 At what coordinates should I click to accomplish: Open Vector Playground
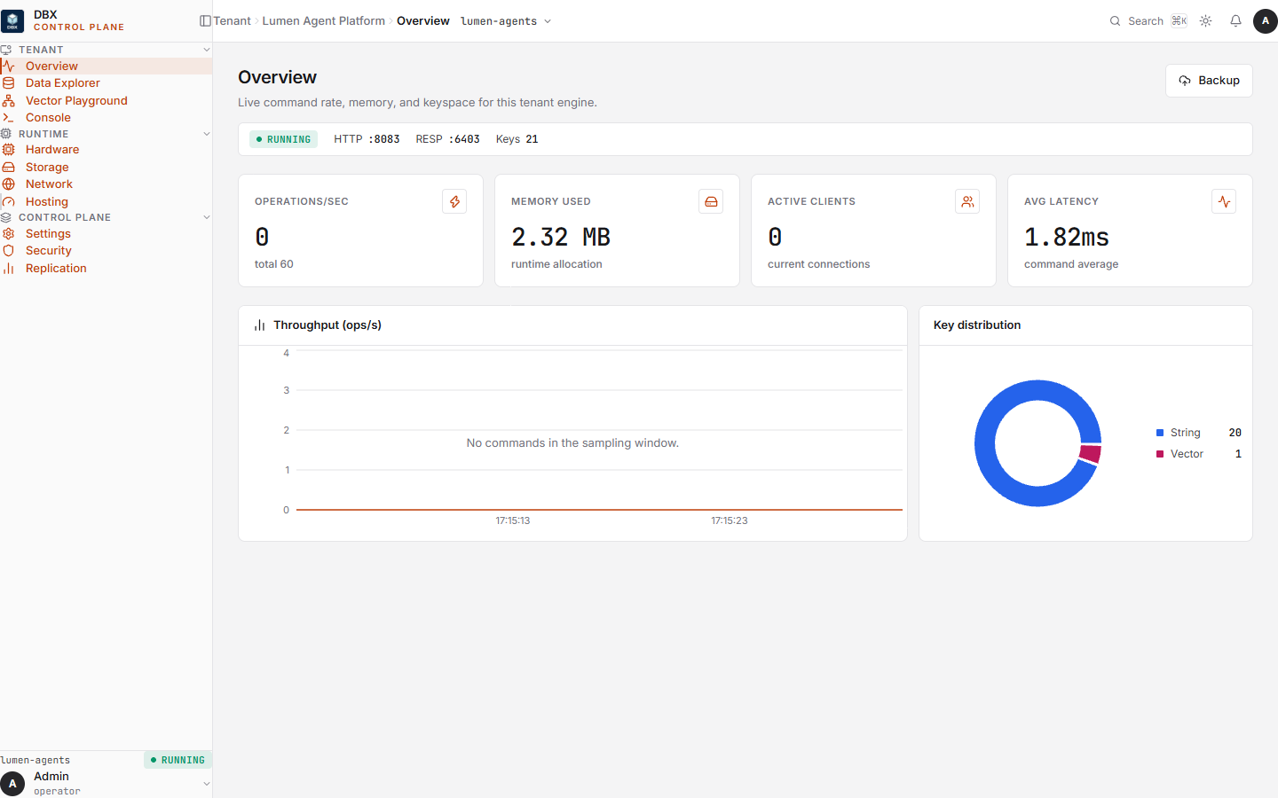click(106, 101)
